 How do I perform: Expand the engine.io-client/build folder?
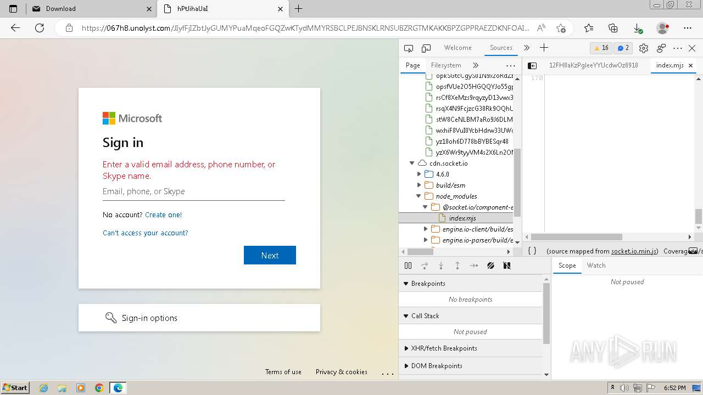pyautogui.click(x=426, y=229)
